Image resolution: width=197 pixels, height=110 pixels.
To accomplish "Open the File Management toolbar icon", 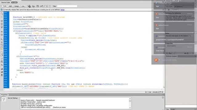I will click(38, 6).
